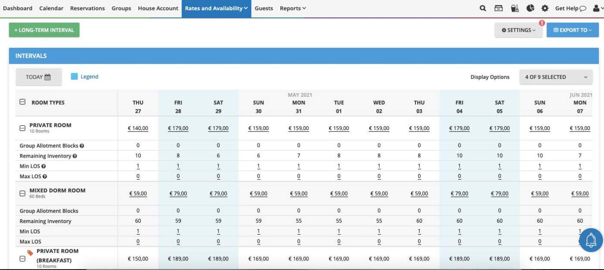Open the notification bell at bottom right
Image resolution: width=604 pixels, height=270 pixels.
(x=591, y=240)
